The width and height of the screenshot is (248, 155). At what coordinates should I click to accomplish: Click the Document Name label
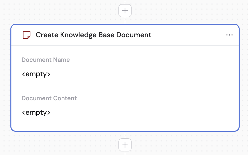46,60
